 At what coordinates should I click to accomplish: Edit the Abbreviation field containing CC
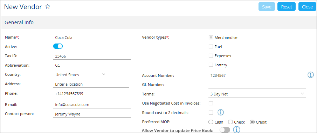click(x=92, y=65)
